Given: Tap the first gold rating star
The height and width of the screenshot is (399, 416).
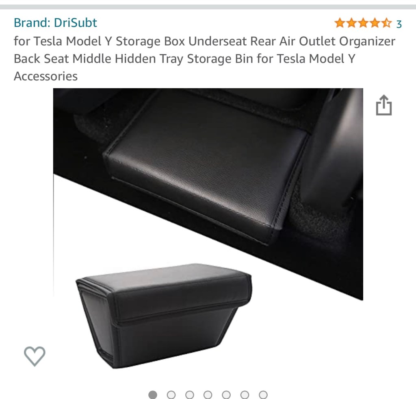Looking at the screenshot, I should (340, 23).
